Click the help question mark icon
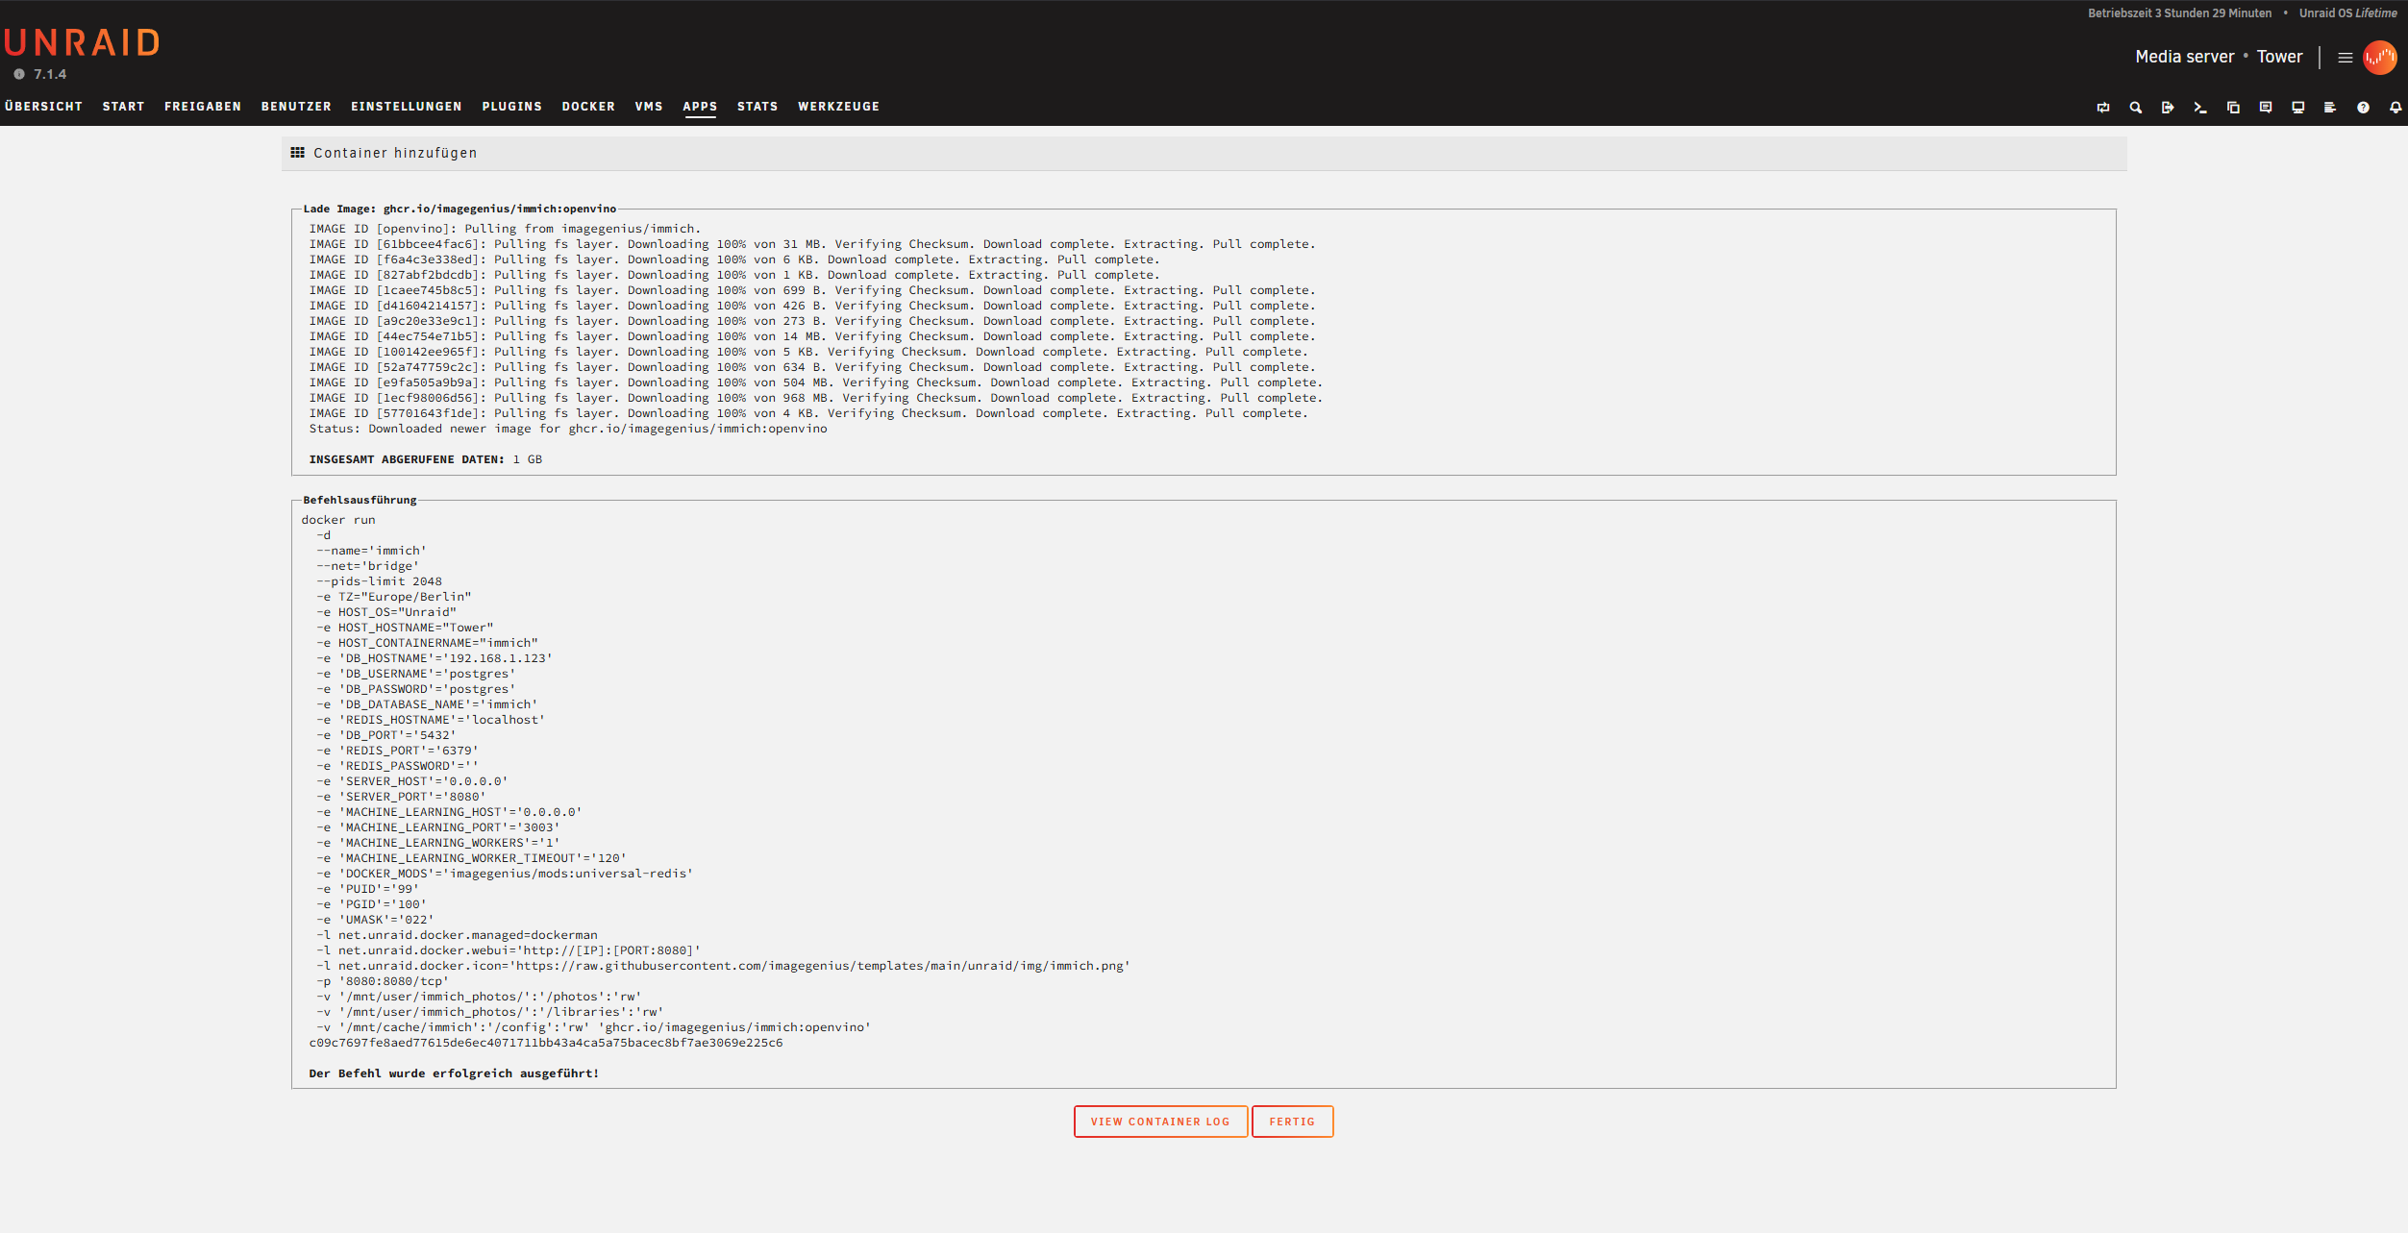Screen dimensions: 2408x1233 pos(2363,108)
